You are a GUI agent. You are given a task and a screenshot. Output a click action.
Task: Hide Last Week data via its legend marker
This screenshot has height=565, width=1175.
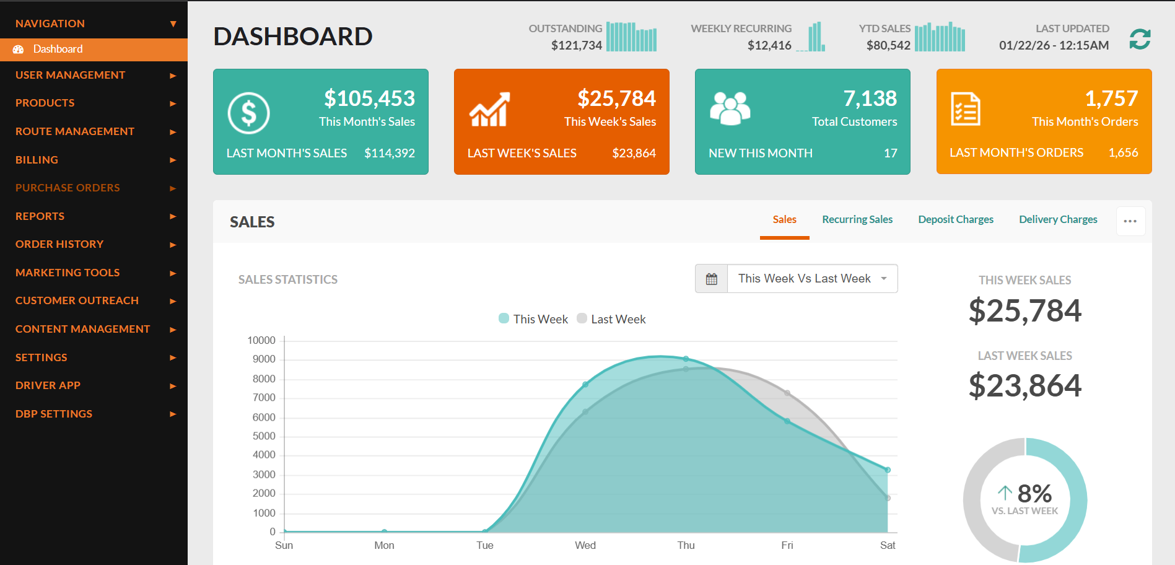click(x=582, y=318)
